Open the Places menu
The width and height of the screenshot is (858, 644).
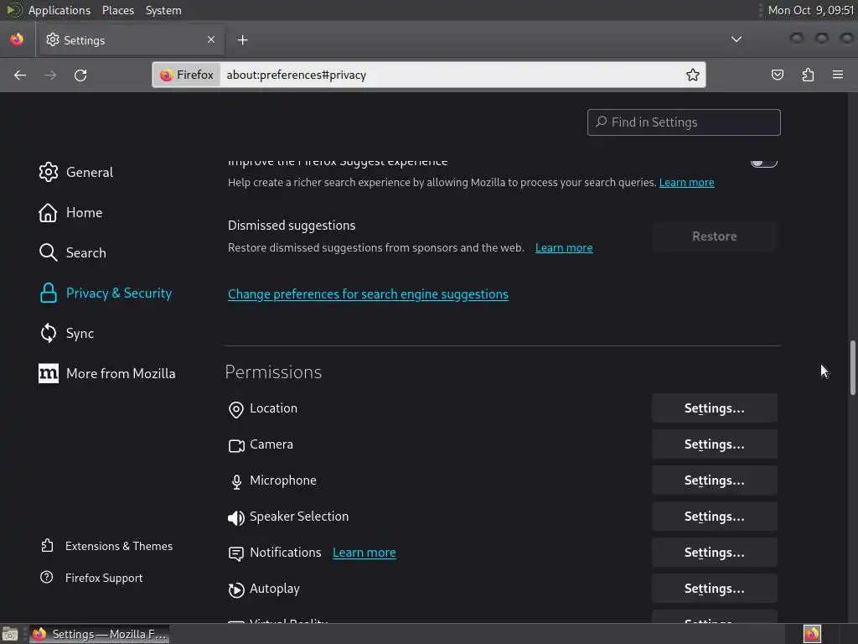coord(118,10)
